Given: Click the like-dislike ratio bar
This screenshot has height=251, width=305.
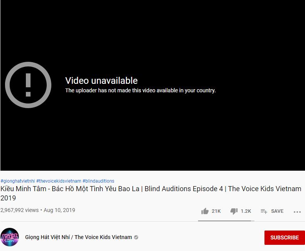Looking at the screenshot, I should tap(226, 221).
